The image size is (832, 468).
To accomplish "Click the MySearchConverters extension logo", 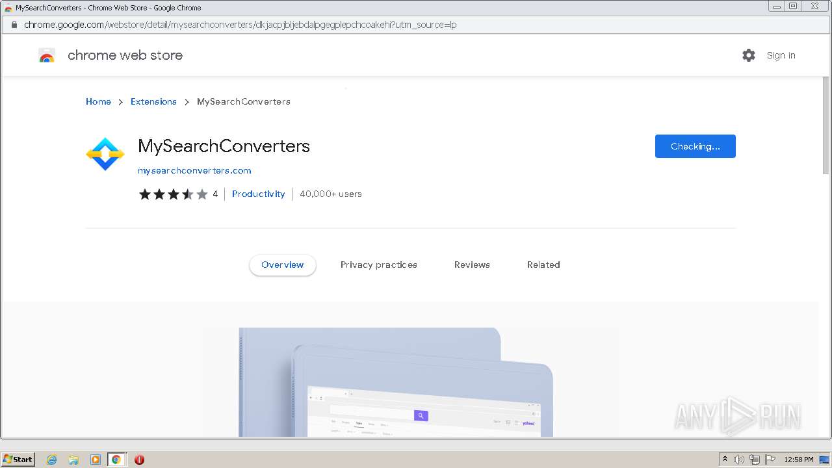I will [x=105, y=154].
